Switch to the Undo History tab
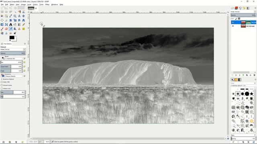 [244, 8]
